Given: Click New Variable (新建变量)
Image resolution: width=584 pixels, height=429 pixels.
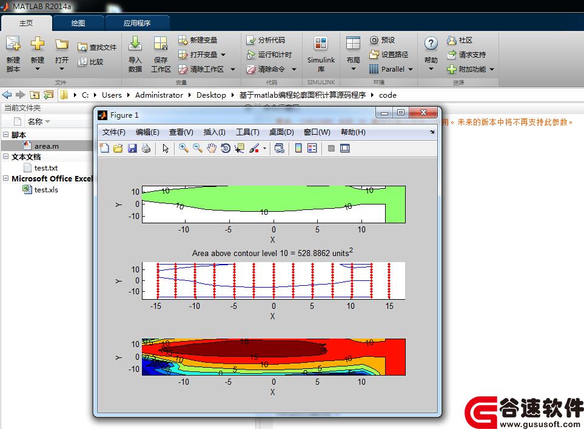Looking at the screenshot, I should pos(198,40).
